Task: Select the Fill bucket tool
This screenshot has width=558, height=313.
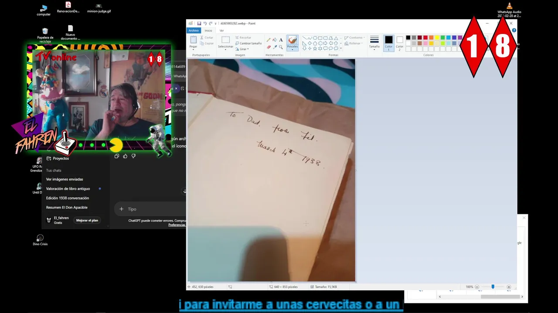Action: coord(275,40)
